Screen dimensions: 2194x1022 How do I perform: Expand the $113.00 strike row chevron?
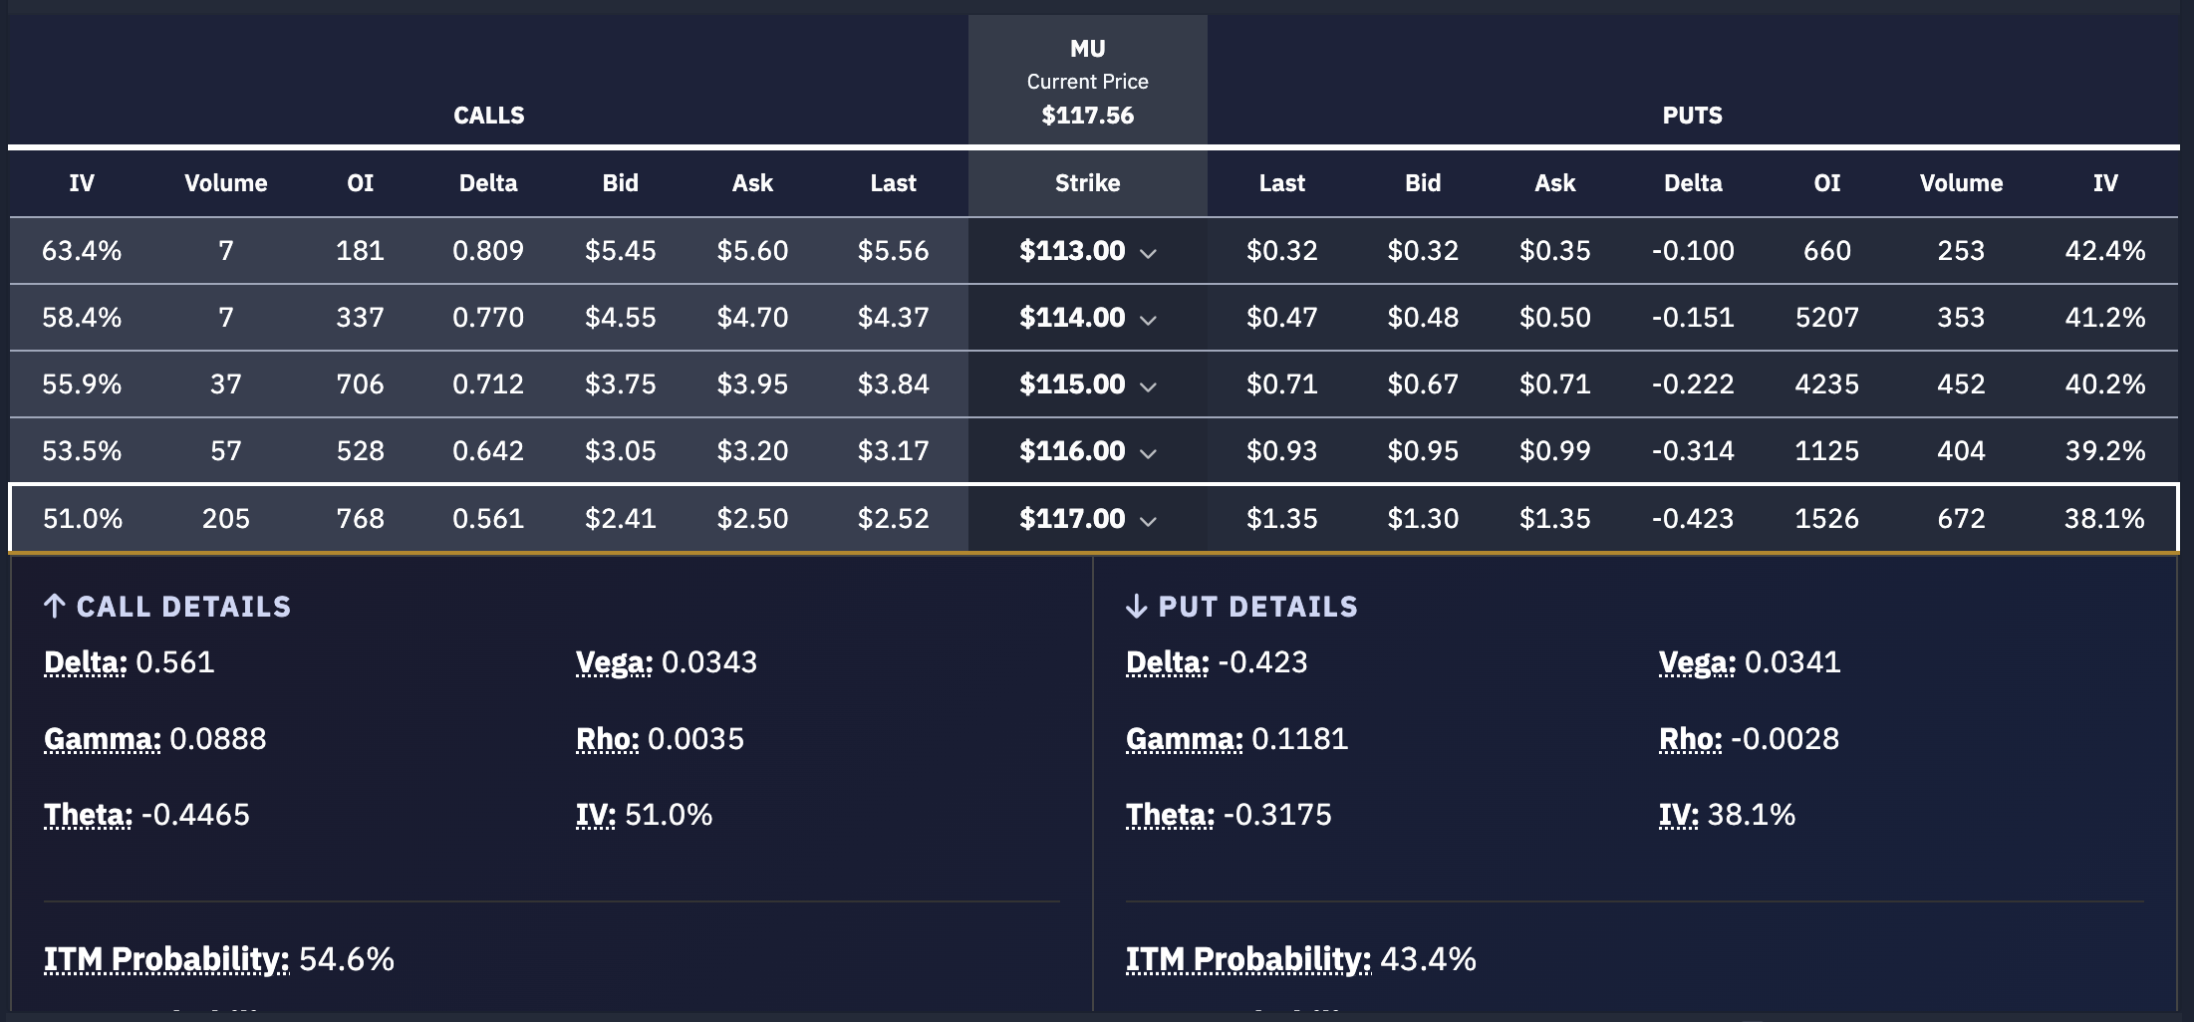(x=1148, y=253)
